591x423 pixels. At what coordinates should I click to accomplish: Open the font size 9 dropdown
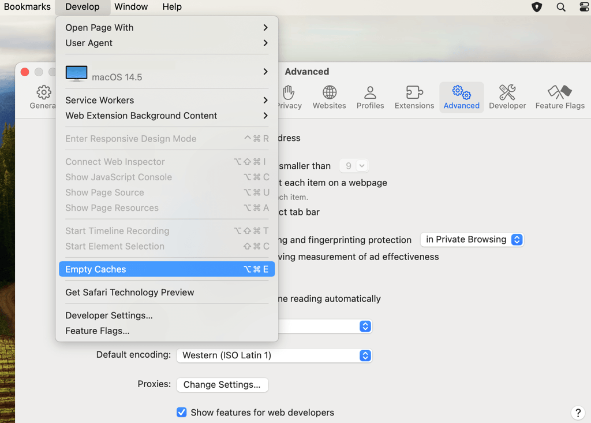(354, 166)
